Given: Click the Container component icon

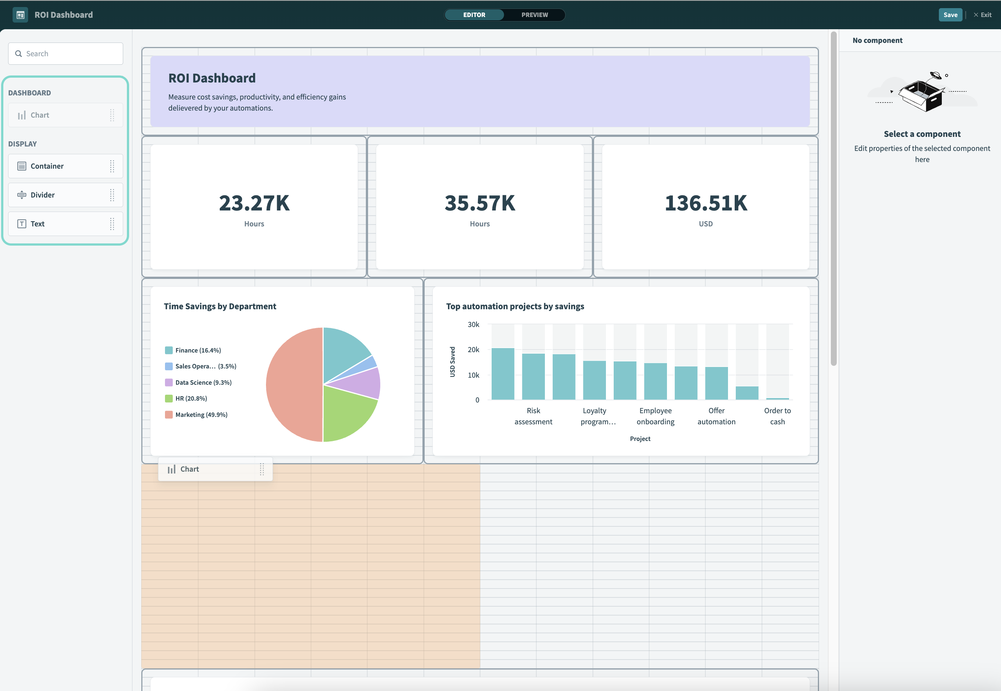Looking at the screenshot, I should 22,166.
